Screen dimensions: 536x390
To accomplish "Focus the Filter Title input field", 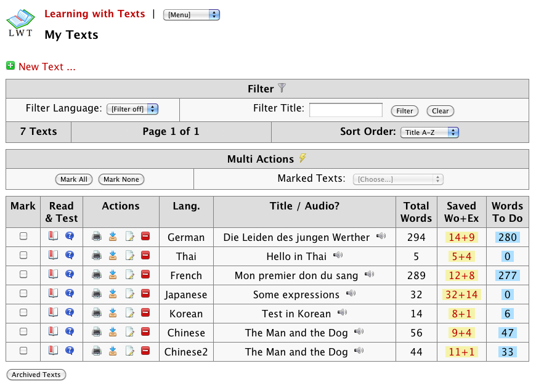I will click(346, 110).
